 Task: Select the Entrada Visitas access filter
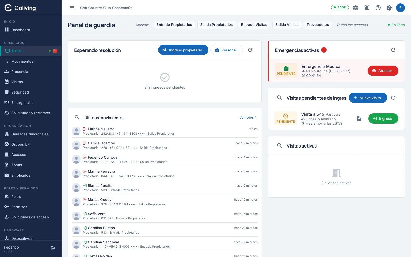[x=254, y=25]
